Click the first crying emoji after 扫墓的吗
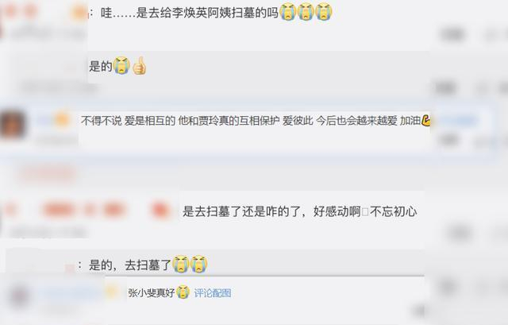This screenshot has width=508, height=325. tap(288, 12)
